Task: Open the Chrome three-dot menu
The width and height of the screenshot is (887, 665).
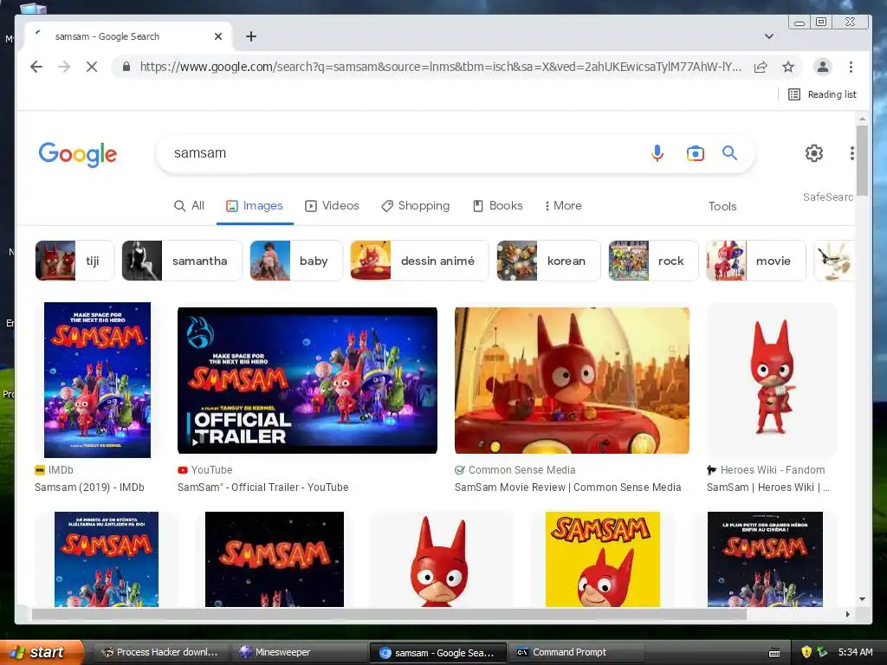Action: coord(851,67)
